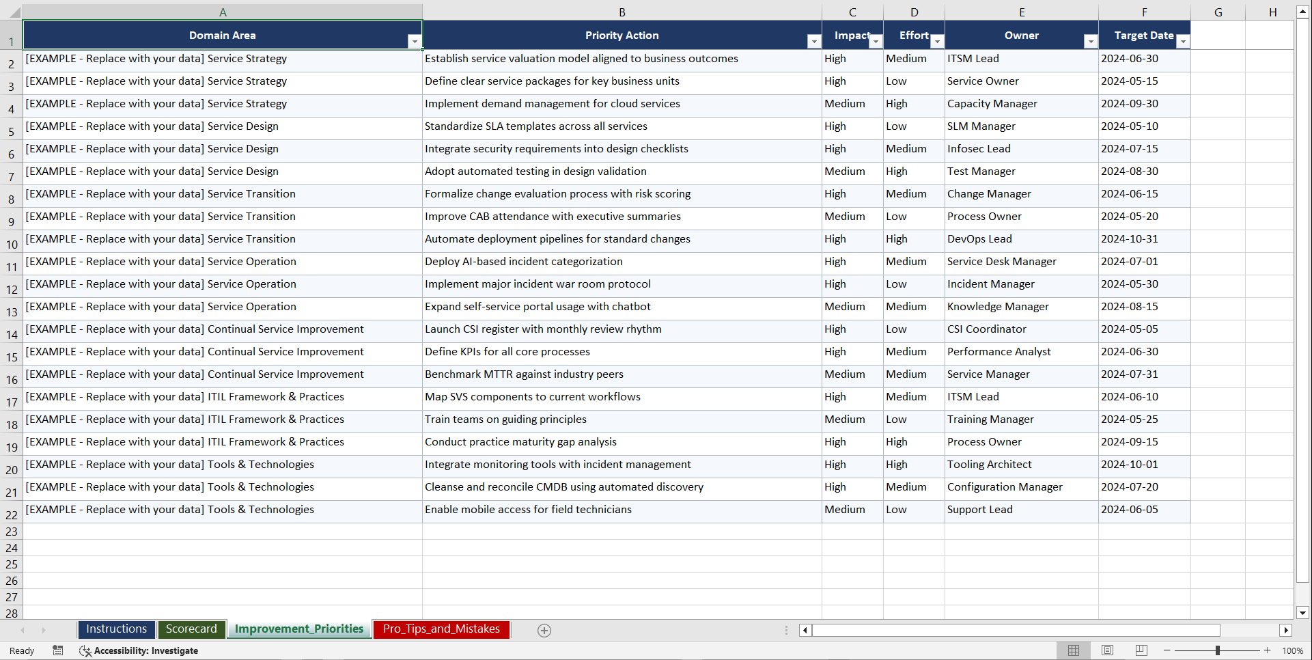Switch to Normal view in status bar
Viewport: 1312px width, 660px height.
coord(1073,650)
